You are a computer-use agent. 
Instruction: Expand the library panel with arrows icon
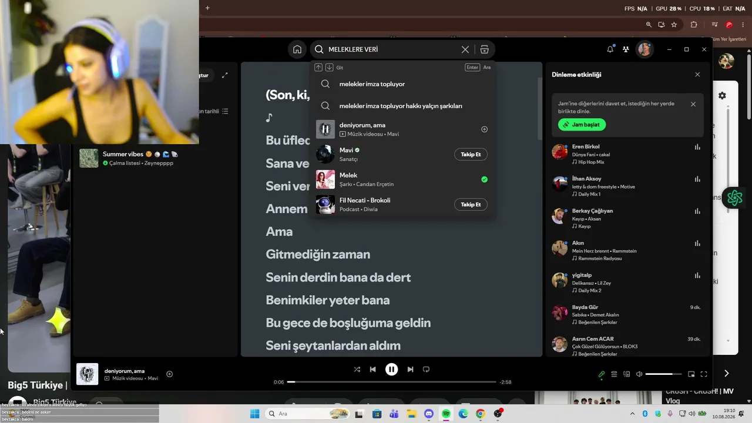pos(224,75)
